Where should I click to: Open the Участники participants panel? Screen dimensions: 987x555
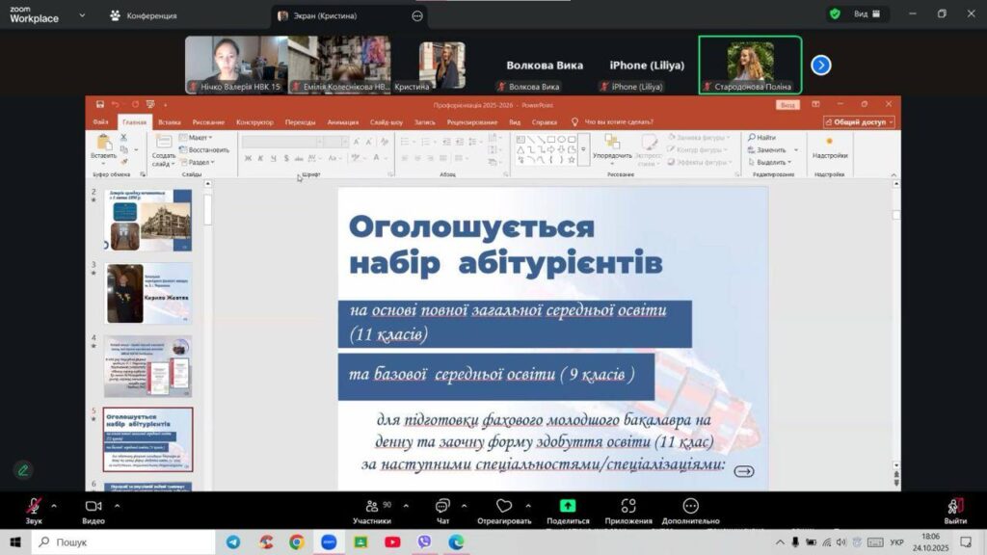pos(371,506)
